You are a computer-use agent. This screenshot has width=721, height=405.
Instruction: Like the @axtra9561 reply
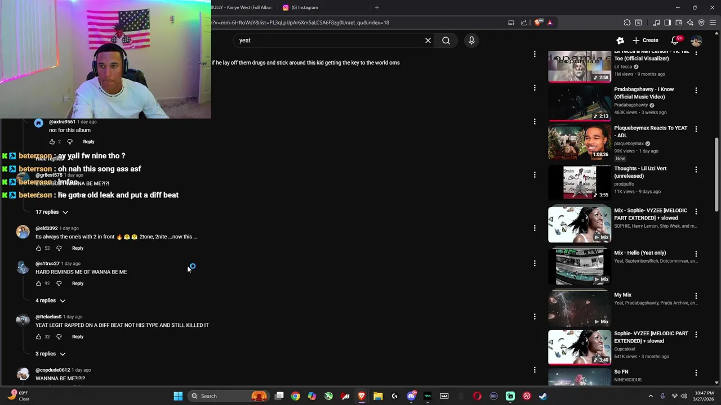[52, 142]
